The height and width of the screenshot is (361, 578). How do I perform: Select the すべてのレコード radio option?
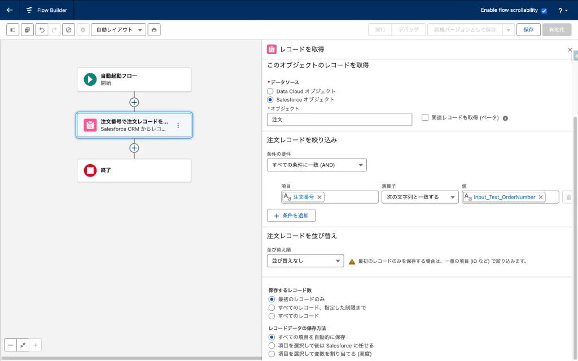pos(272,316)
